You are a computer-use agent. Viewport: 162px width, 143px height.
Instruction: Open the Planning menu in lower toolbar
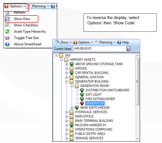click(105, 42)
